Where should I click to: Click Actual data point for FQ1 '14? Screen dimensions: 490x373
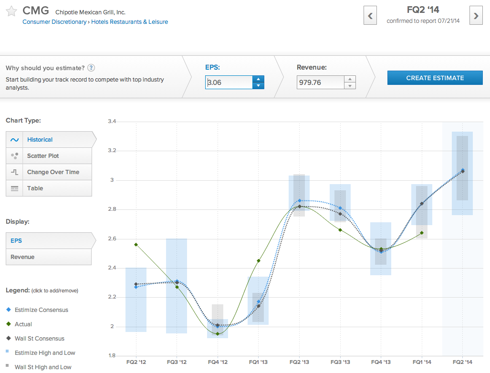(422, 233)
